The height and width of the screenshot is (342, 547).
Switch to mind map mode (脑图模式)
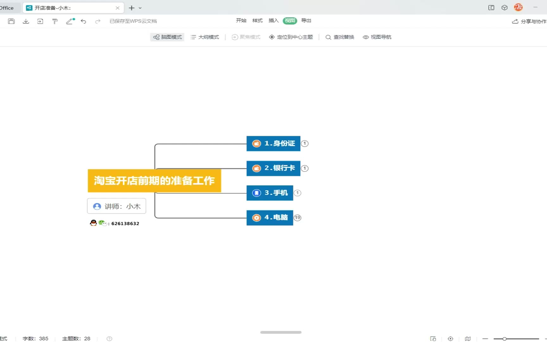point(167,37)
